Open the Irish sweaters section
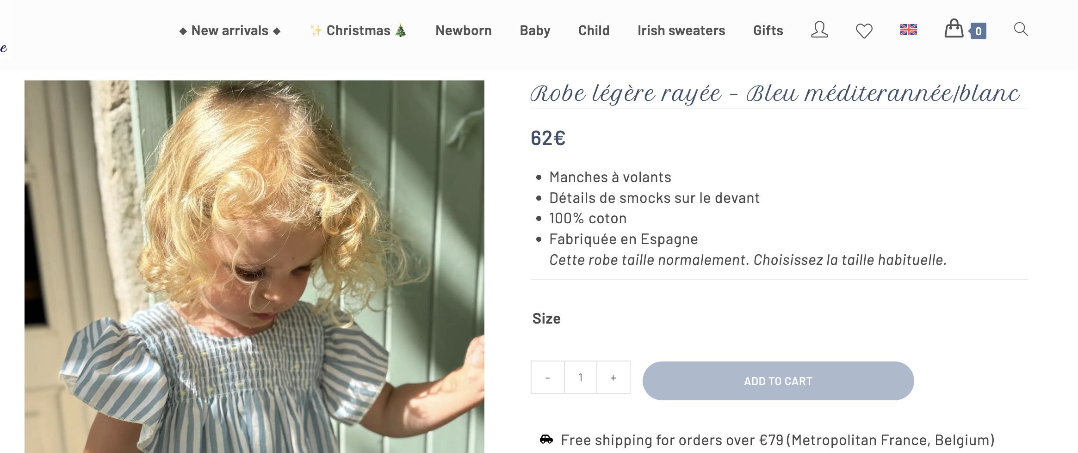The height and width of the screenshot is (453, 1078). 681,31
